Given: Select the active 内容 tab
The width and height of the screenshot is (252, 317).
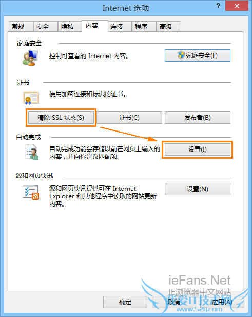Looking at the screenshot, I should click(95, 26).
